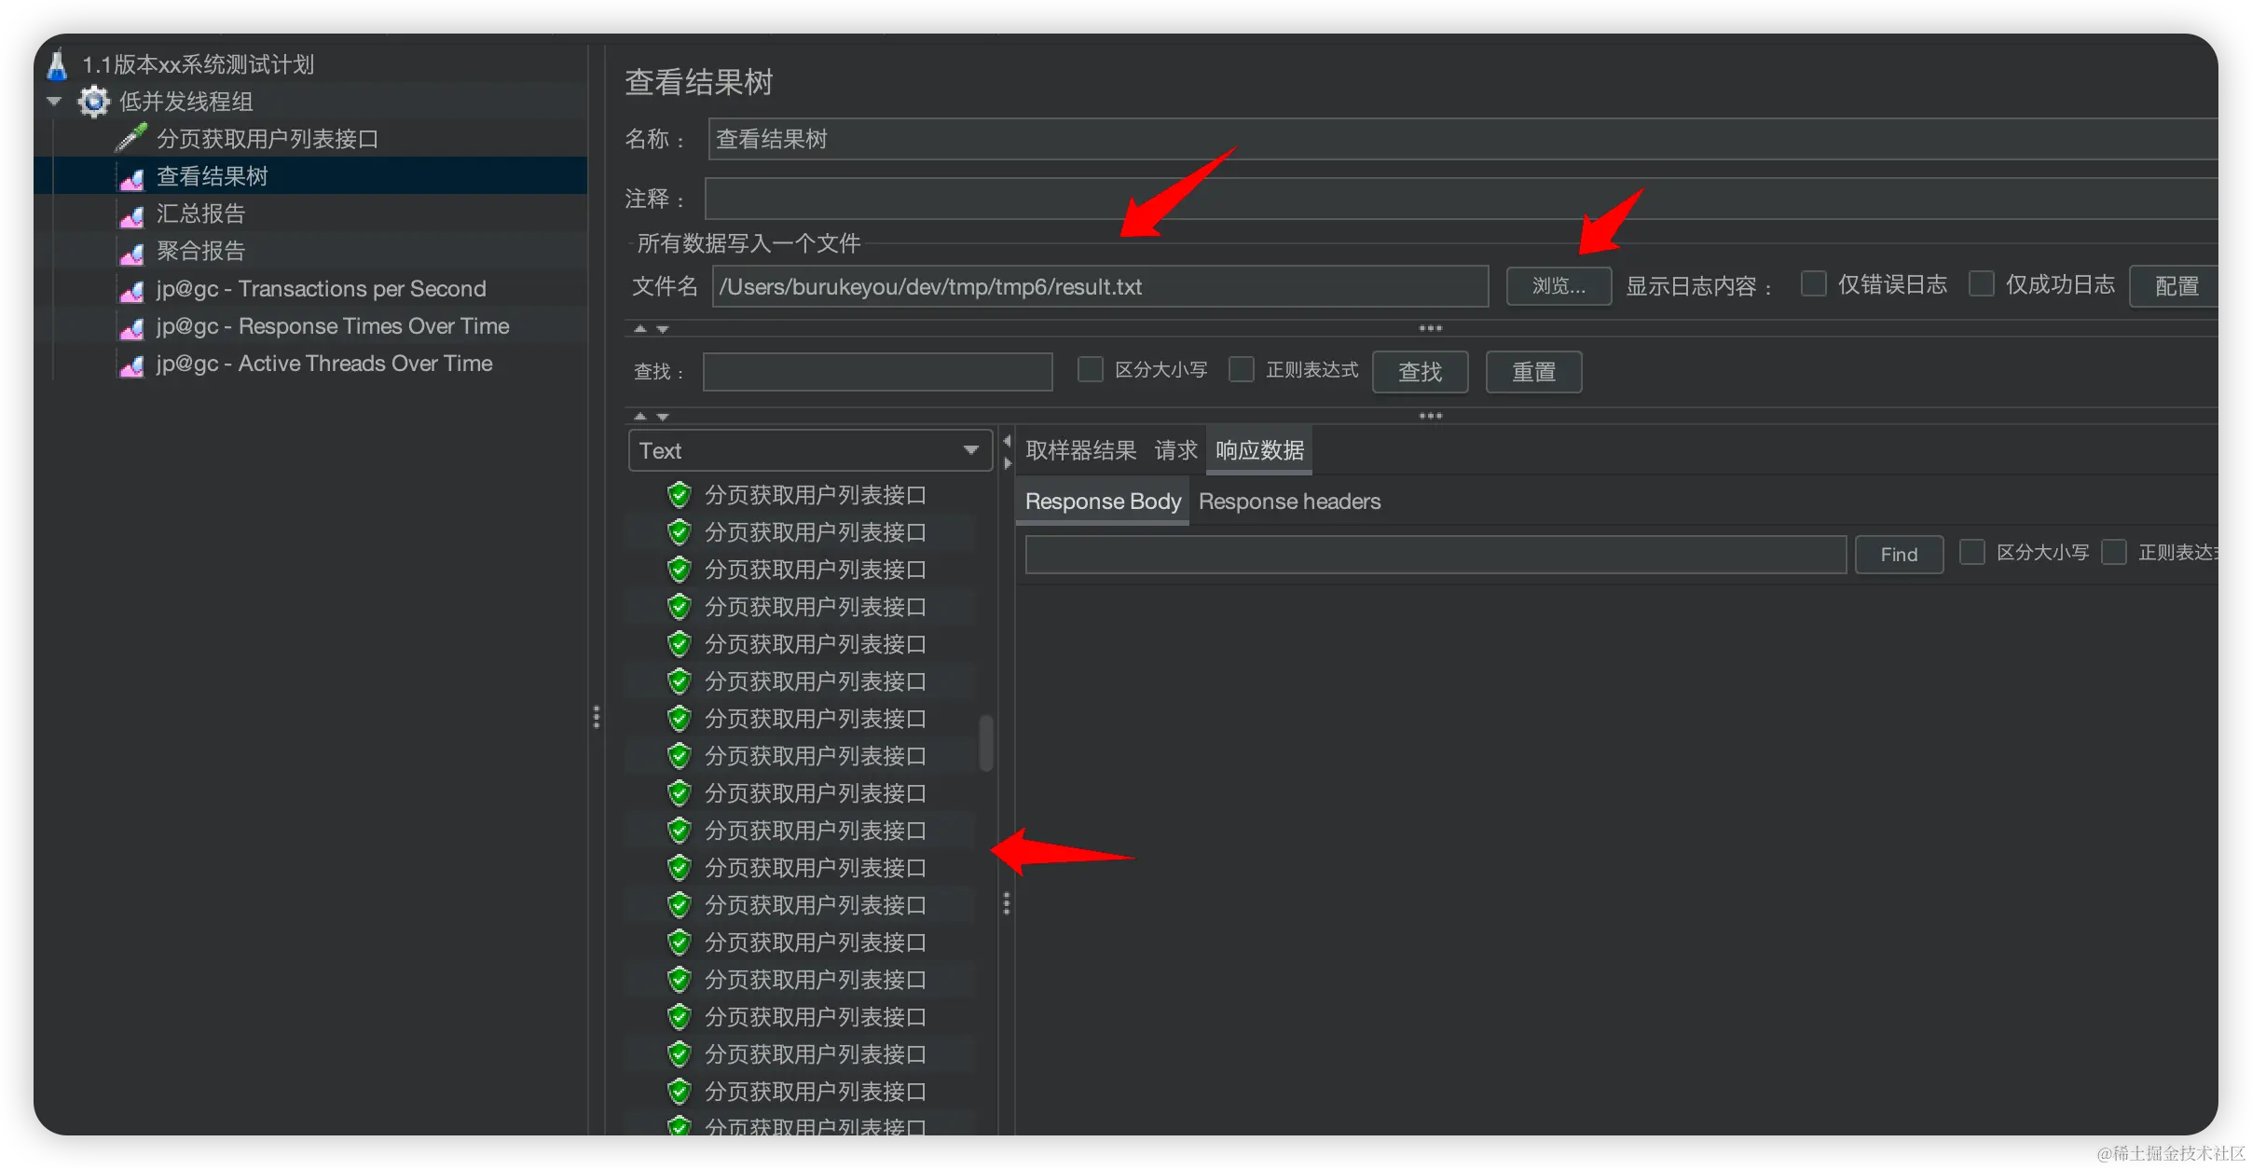Open jp@gc - Active Threads Over Time
This screenshot has height=1169, width=2252.
coord(324,364)
